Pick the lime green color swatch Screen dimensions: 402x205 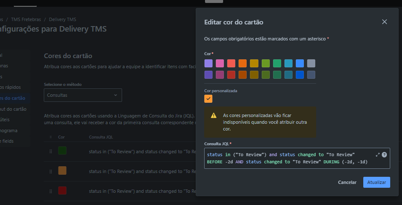(266, 63)
